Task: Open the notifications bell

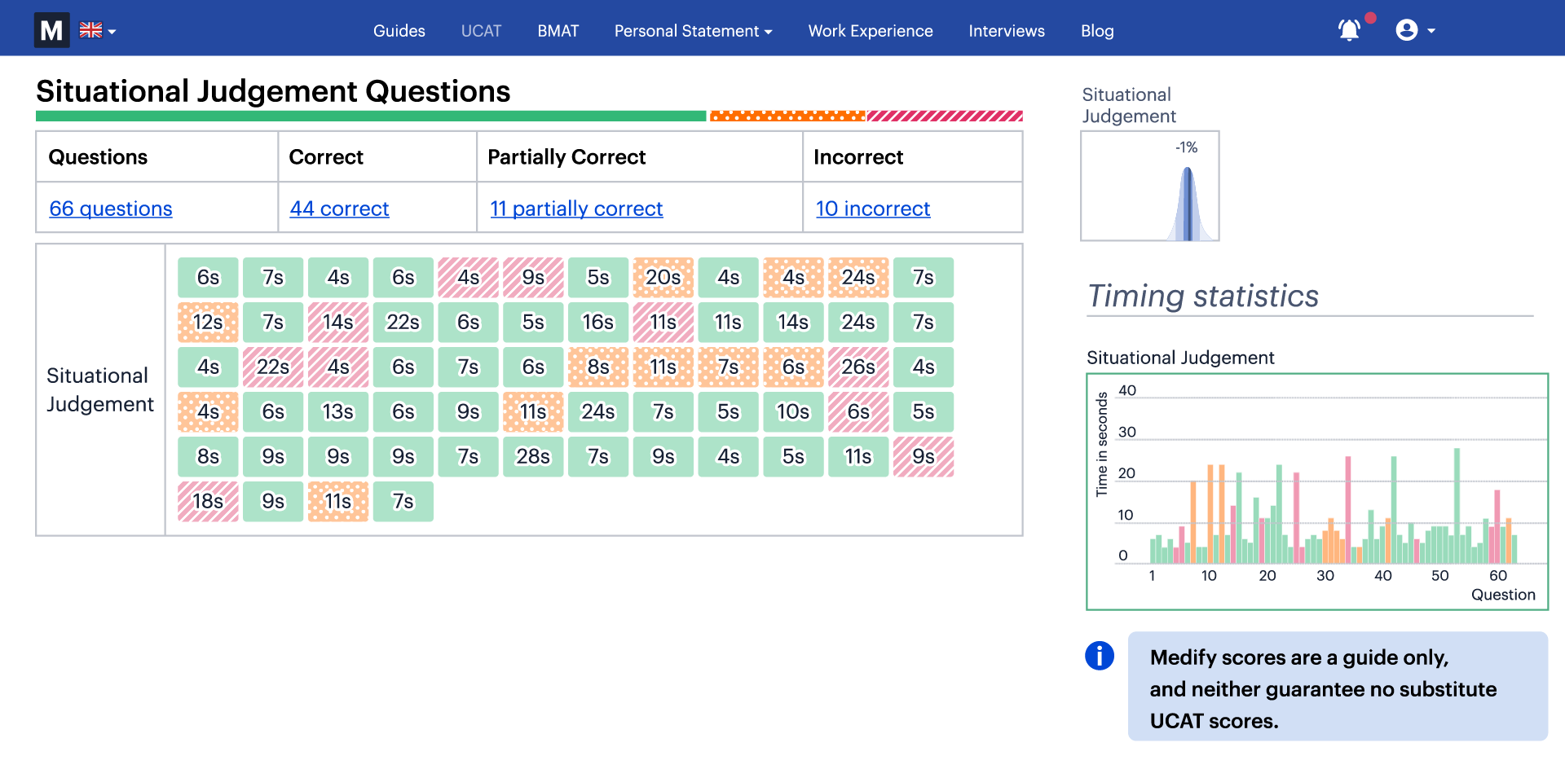Action: 1349,29
